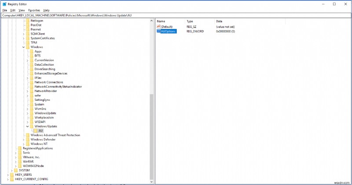Click the SystemCertificates folder icon
352x185 pixels.
click(28, 38)
